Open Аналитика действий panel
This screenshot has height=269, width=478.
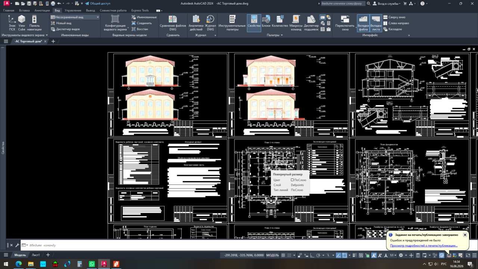[x=196, y=23]
